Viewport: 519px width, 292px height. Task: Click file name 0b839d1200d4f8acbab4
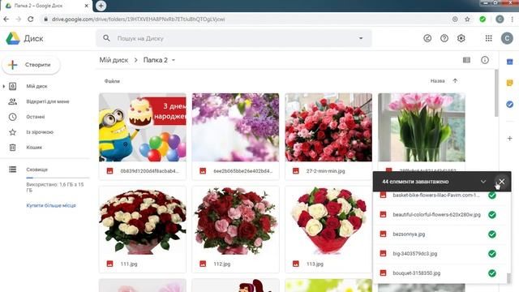149,171
